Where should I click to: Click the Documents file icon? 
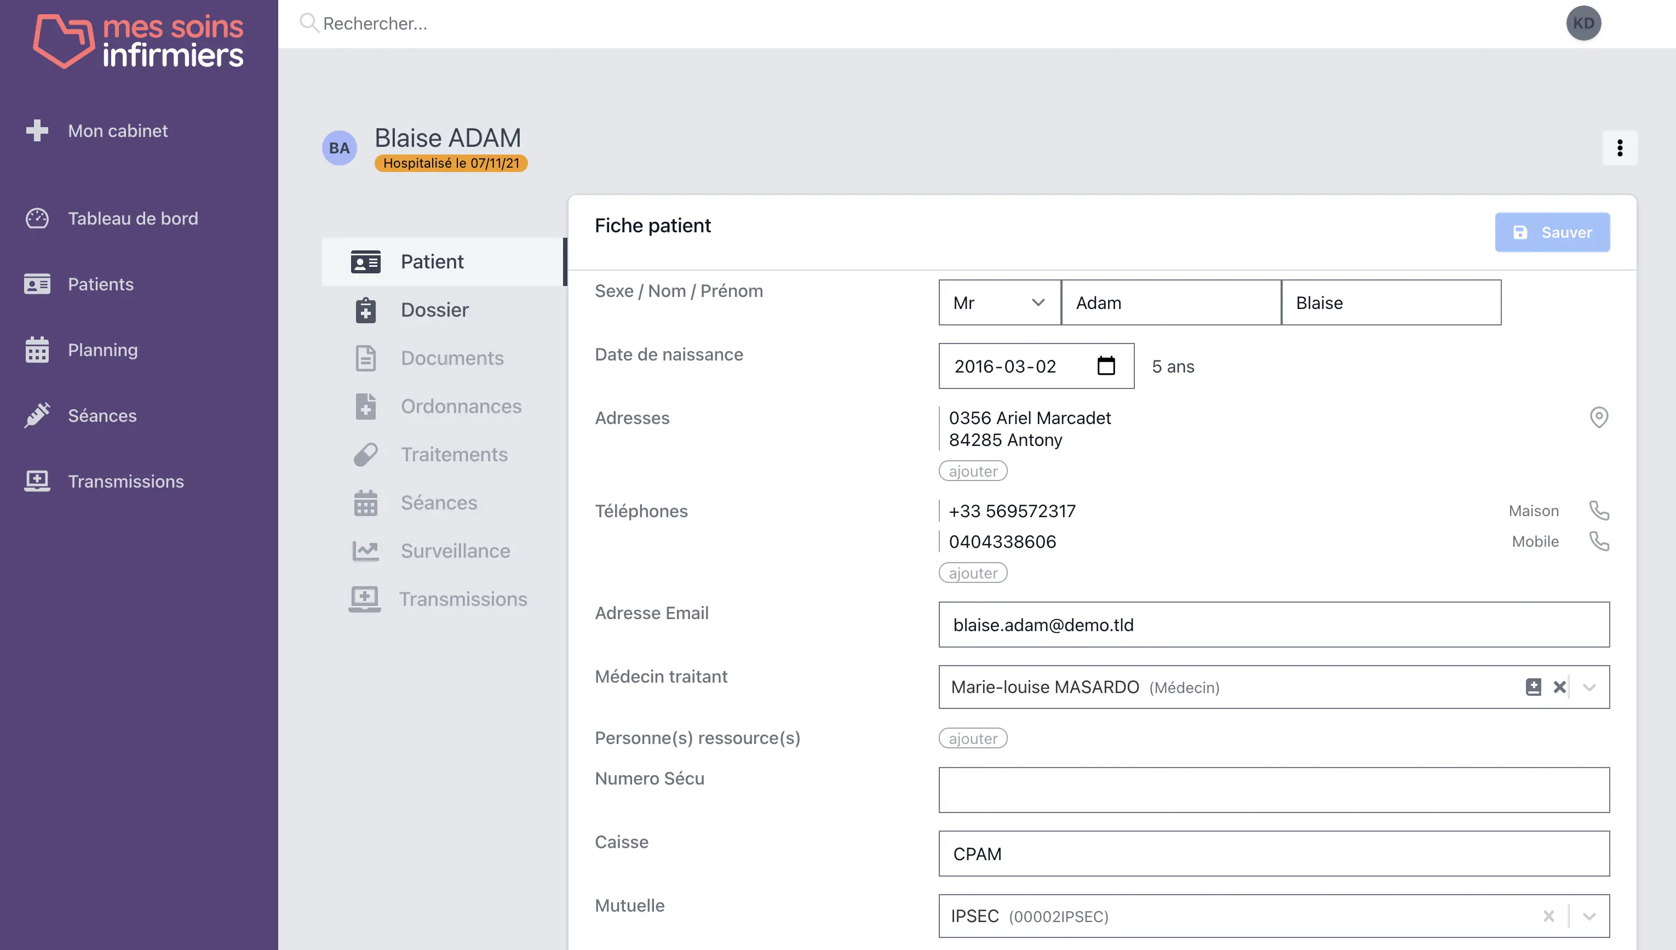click(x=366, y=358)
